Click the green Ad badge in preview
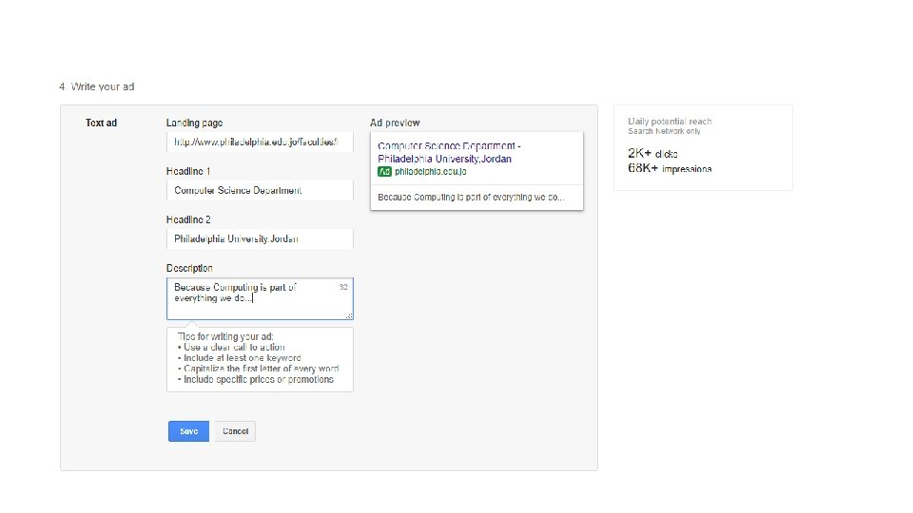 coord(384,172)
